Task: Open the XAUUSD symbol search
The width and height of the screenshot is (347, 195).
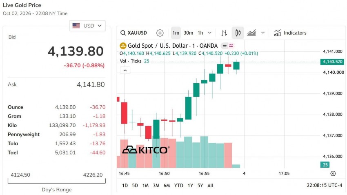Action: [x=133, y=33]
